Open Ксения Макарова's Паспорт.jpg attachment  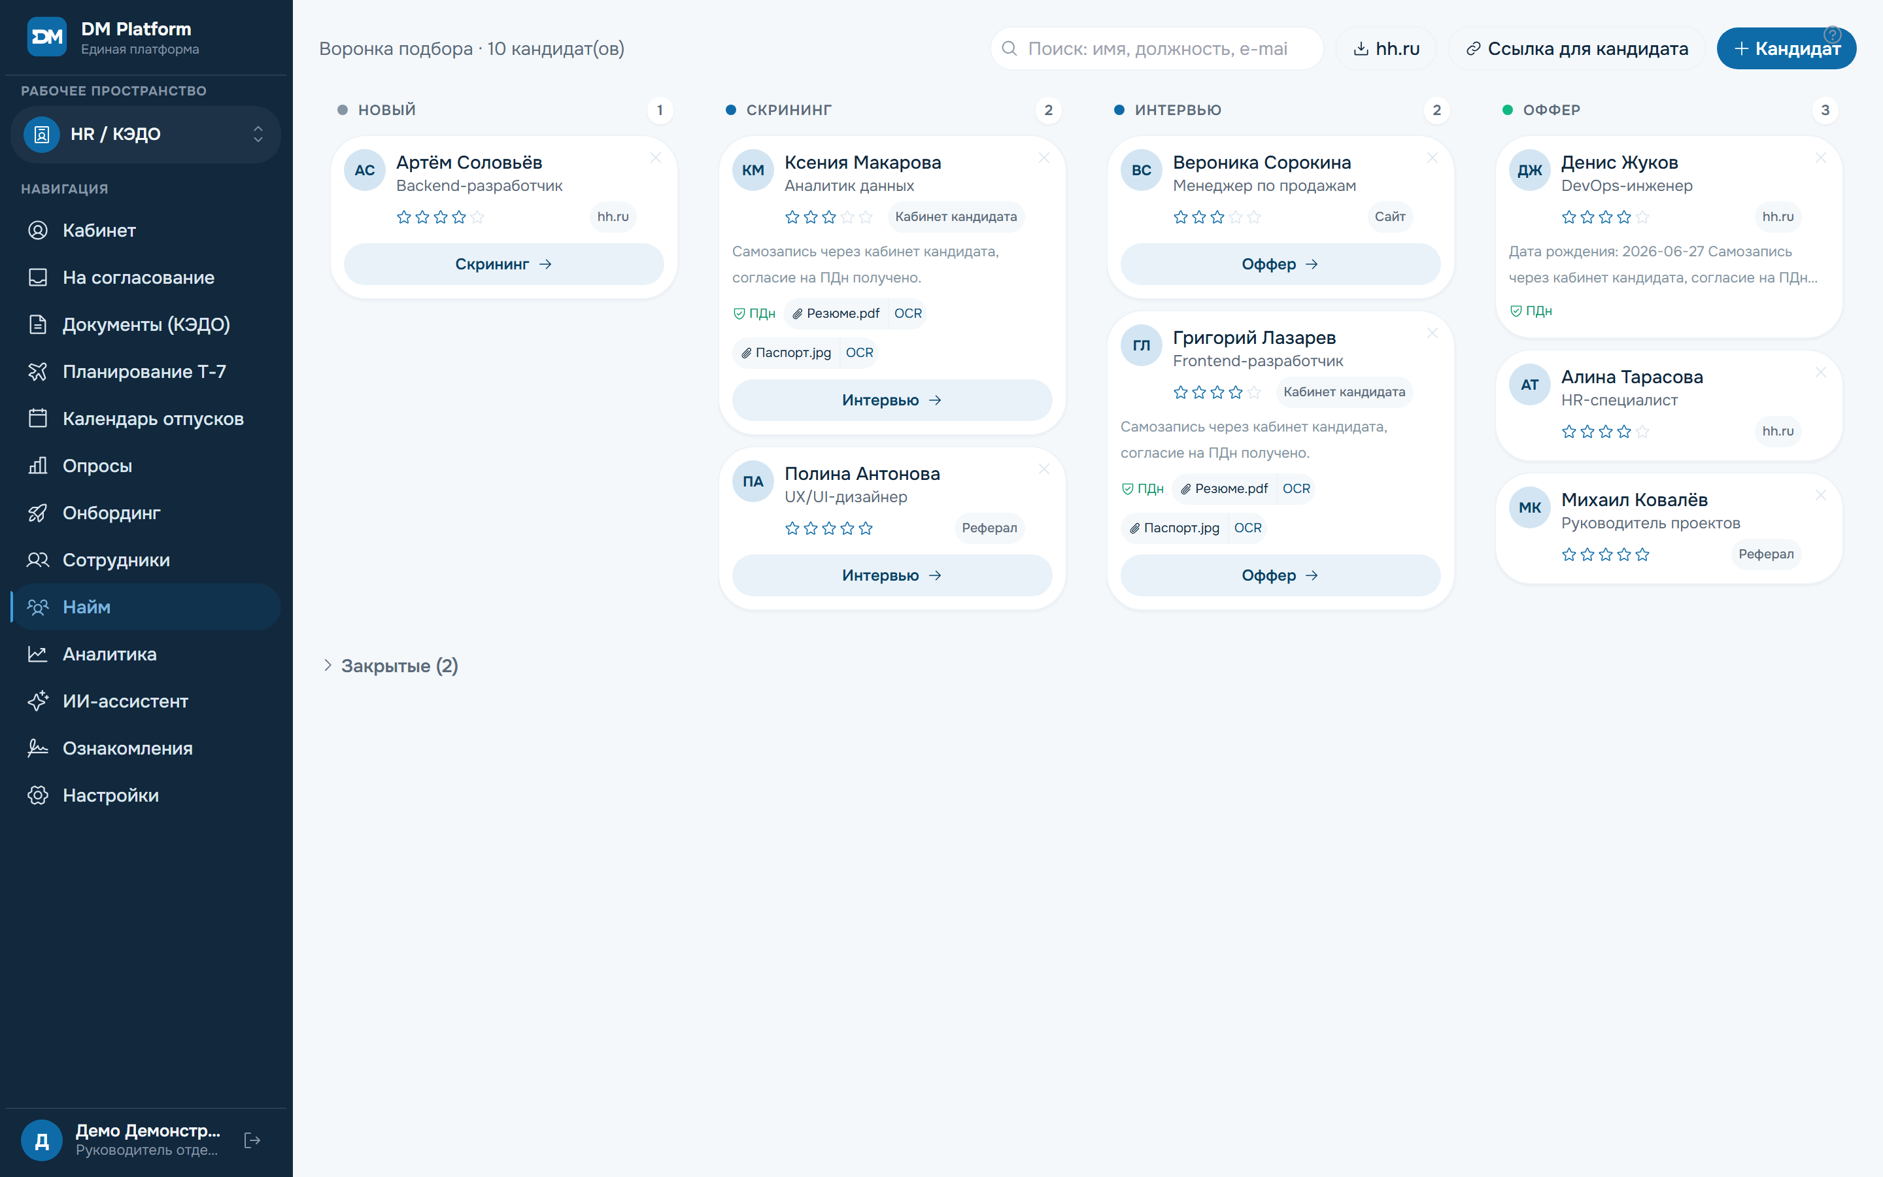[x=787, y=352]
